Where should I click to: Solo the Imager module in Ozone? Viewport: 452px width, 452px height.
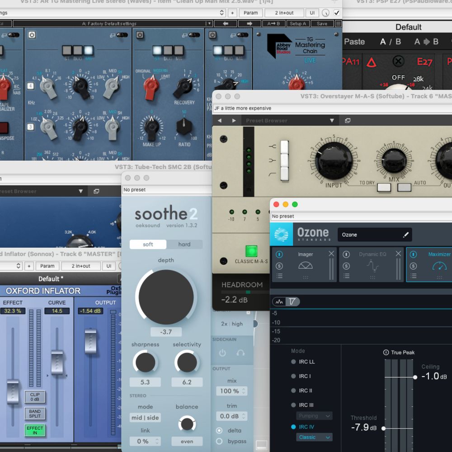point(279,266)
